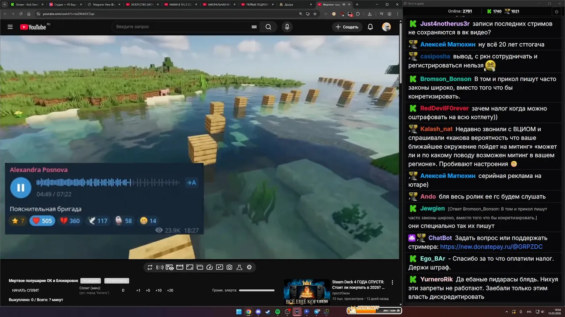Click username RedDevilF0rever in the chat window
Image resolution: width=565 pixels, height=317 pixels.
click(444, 109)
